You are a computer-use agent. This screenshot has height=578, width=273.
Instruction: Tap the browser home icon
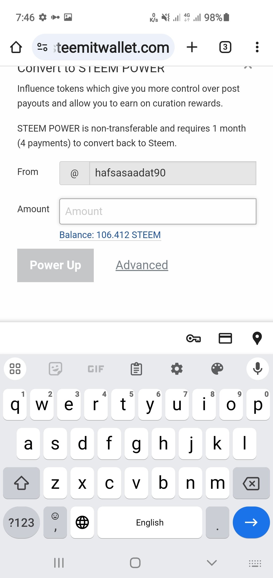coord(16,47)
